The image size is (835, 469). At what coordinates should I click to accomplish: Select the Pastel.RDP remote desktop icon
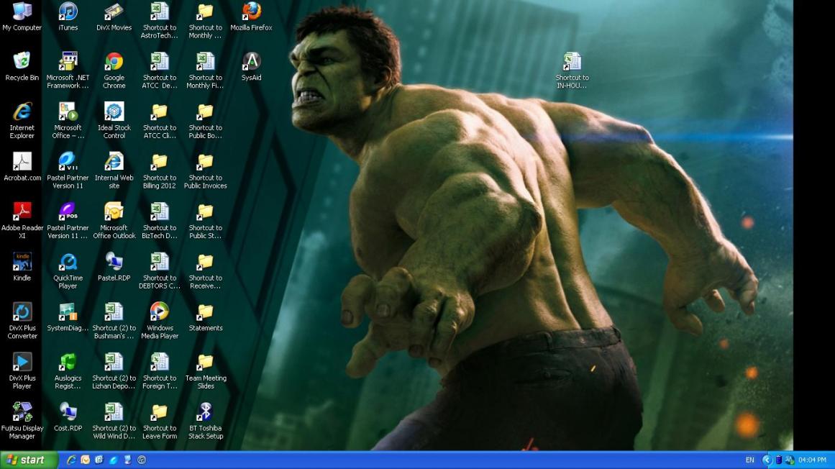[114, 261]
